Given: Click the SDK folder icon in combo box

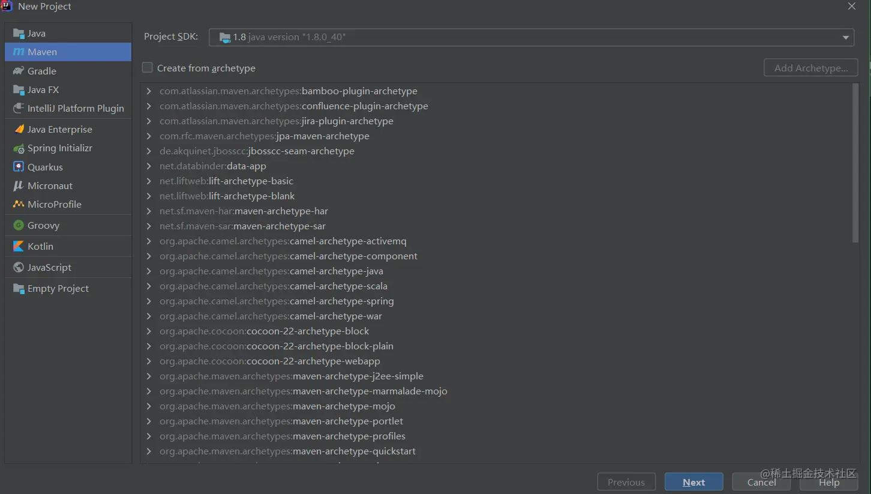Looking at the screenshot, I should click(x=225, y=37).
